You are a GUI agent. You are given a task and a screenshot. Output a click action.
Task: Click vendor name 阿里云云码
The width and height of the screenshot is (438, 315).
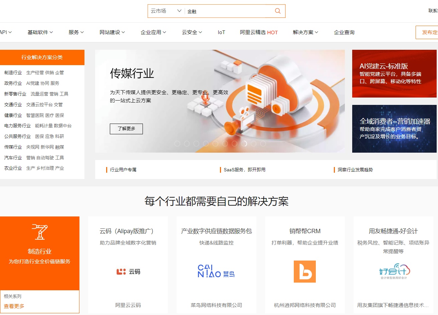[x=128, y=305]
